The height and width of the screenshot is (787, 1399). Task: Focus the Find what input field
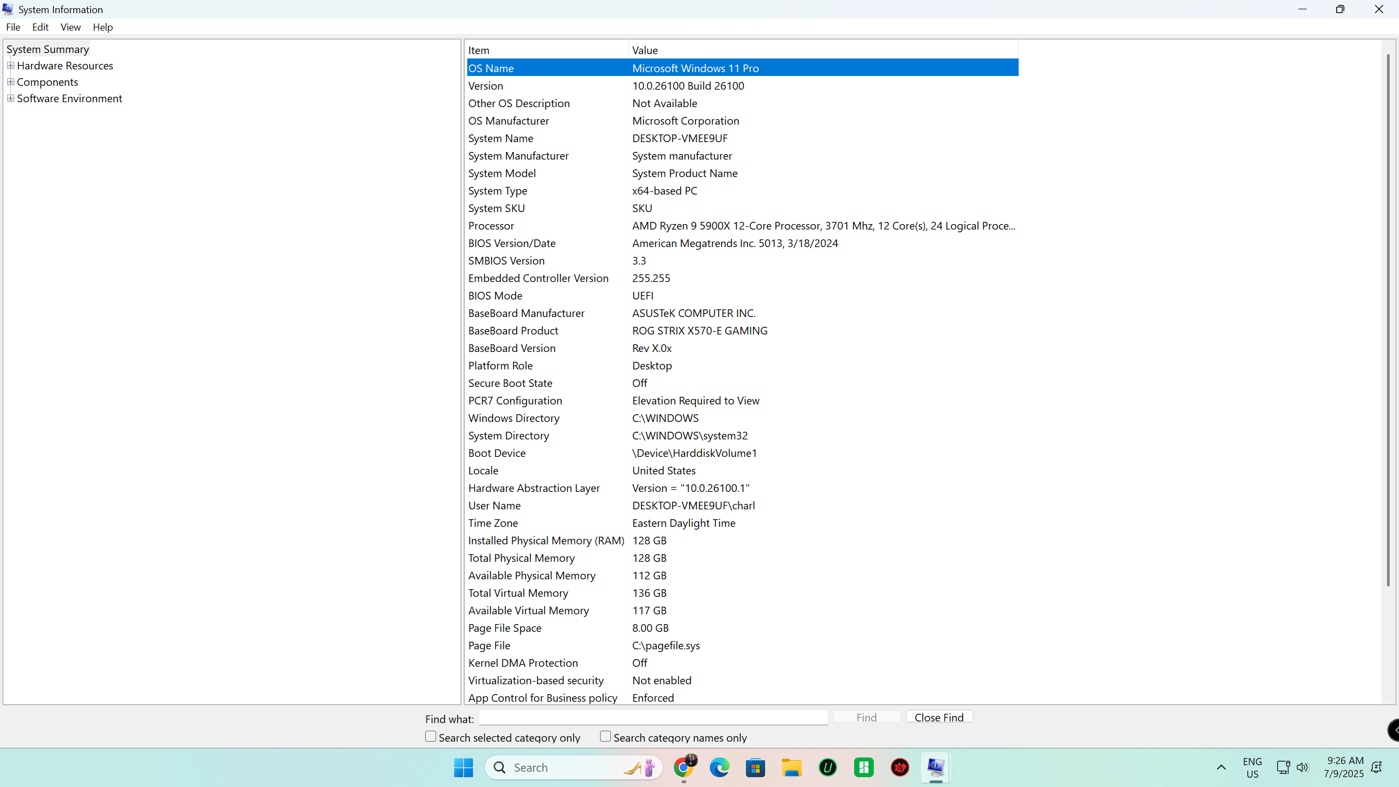tap(654, 718)
